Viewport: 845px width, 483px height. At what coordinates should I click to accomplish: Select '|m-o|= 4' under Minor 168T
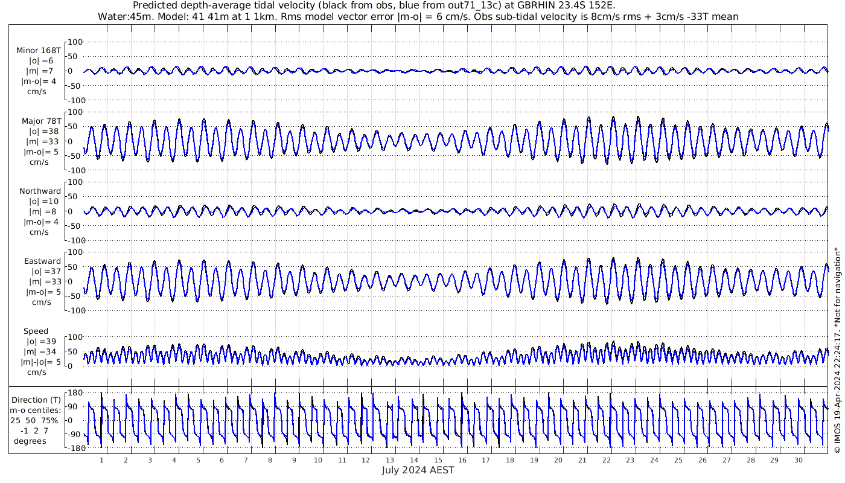[x=40, y=82]
